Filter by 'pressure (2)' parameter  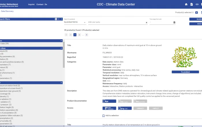coord(6,105)
